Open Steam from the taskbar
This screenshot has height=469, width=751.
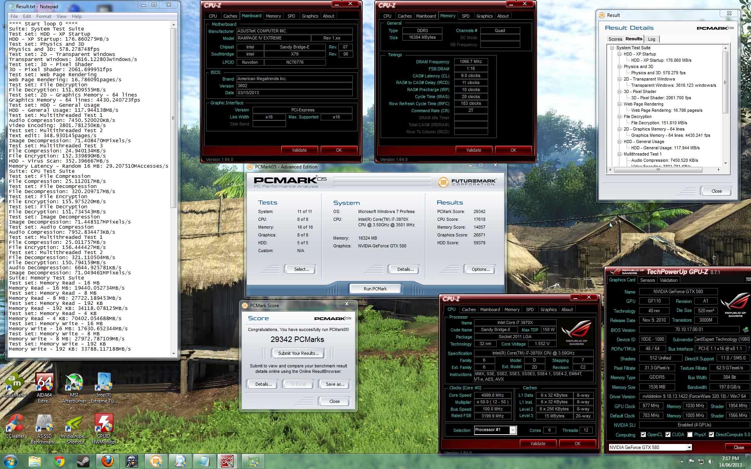coord(83,462)
